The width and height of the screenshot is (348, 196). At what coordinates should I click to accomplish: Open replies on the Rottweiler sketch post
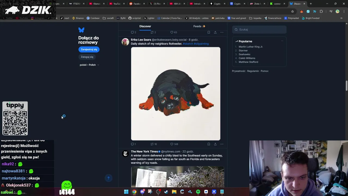click(133, 144)
